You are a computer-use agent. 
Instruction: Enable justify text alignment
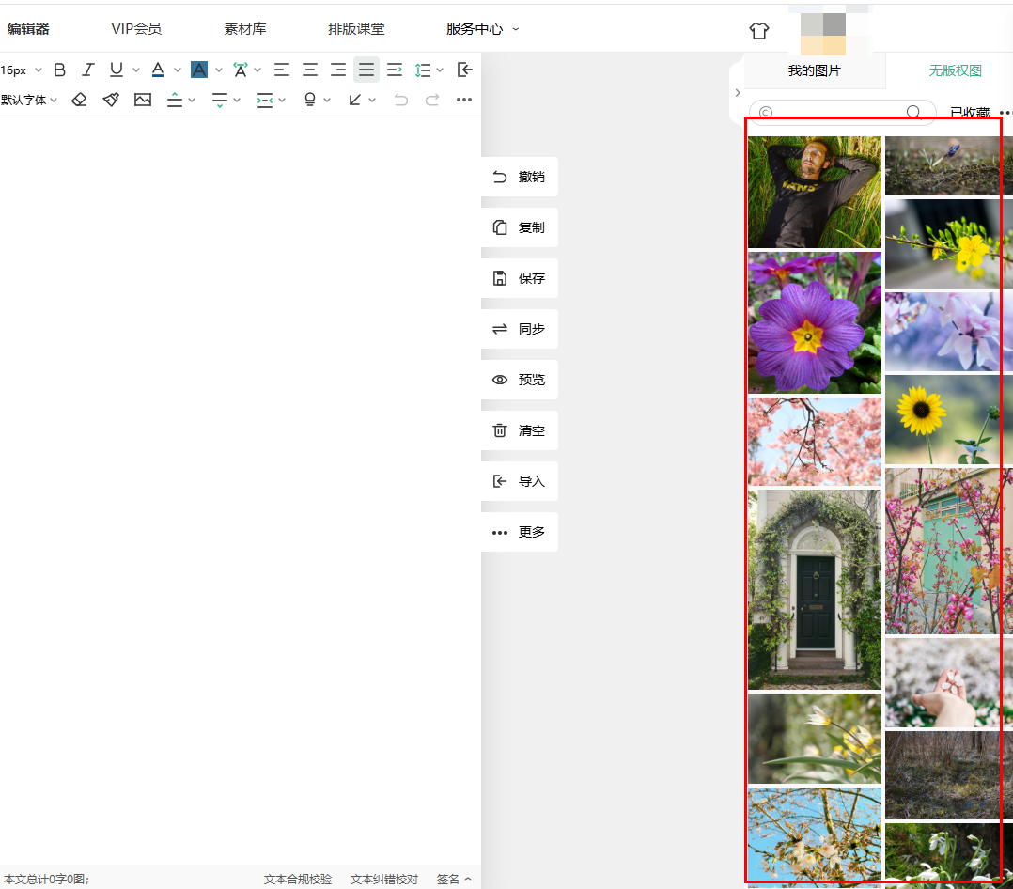366,70
